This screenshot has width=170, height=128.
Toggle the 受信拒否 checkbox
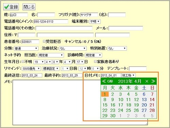[44, 42]
